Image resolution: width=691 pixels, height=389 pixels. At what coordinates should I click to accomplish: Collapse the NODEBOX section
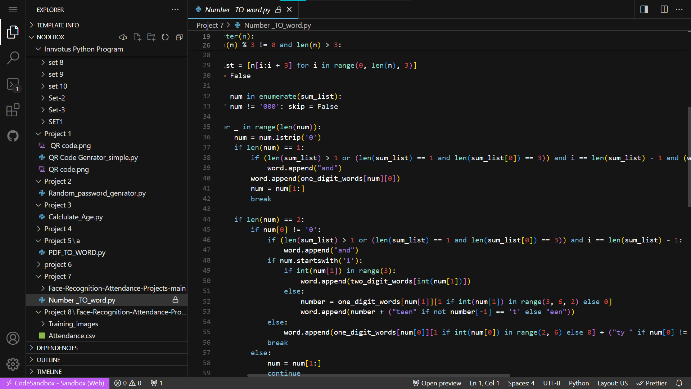click(x=51, y=37)
